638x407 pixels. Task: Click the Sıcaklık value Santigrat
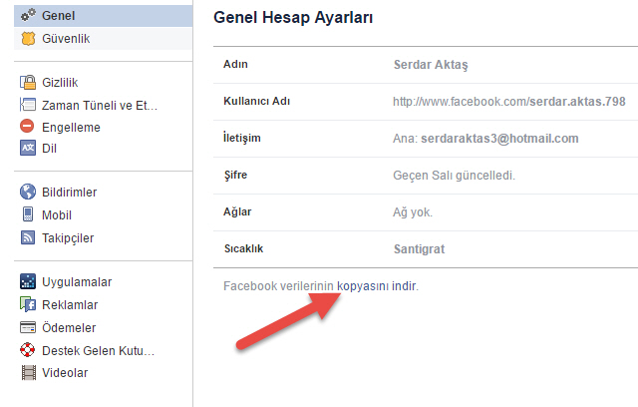coord(419,249)
